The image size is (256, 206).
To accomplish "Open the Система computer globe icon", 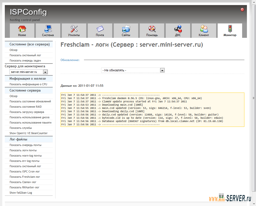I will click(x=48, y=29).
